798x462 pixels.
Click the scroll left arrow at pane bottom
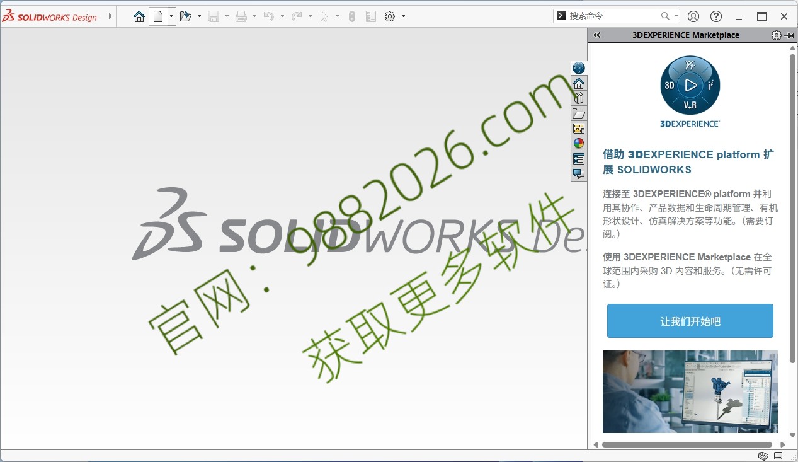pos(596,444)
